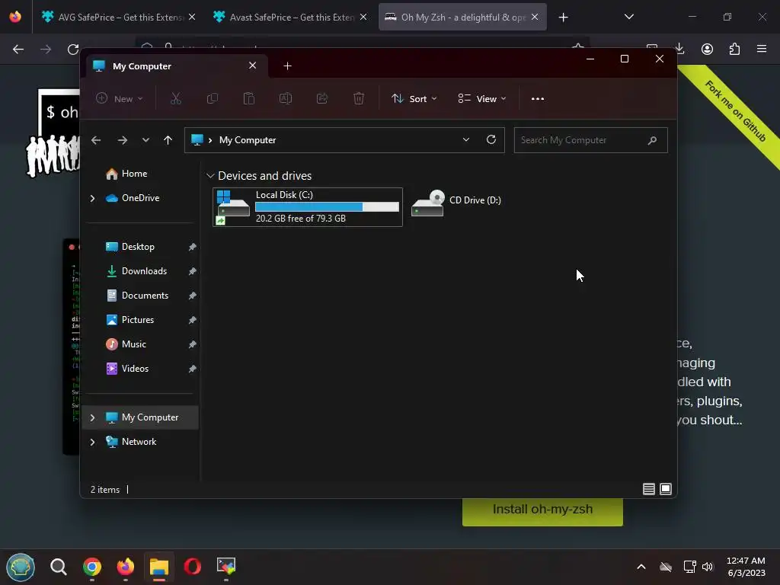
Task: Open Firefox extensions puzzle icon
Action: point(734,49)
